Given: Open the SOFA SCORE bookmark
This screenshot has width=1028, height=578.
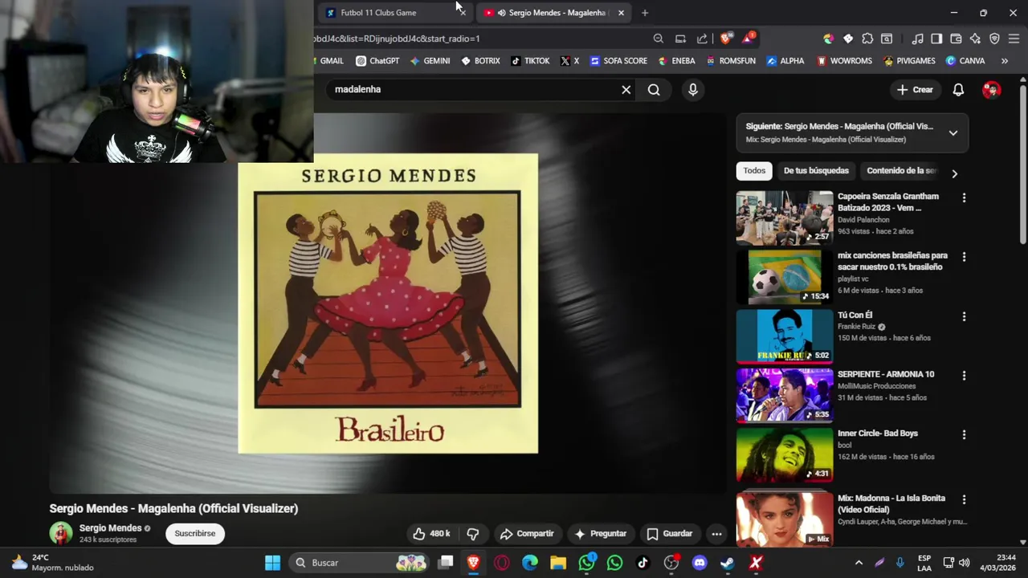Looking at the screenshot, I should (618, 61).
